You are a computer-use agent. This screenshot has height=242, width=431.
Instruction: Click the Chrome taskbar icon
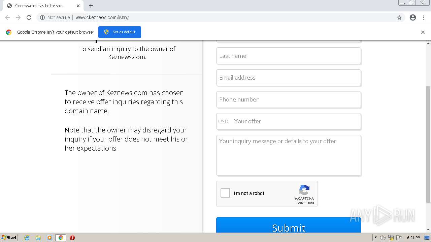pos(61,238)
